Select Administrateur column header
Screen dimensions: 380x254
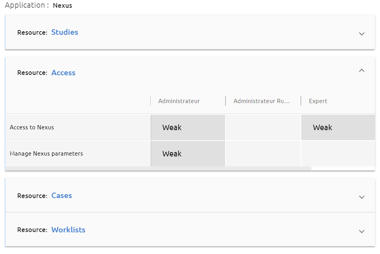pyautogui.click(x=179, y=101)
